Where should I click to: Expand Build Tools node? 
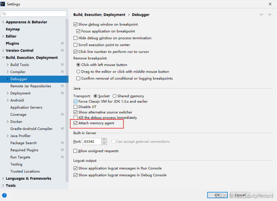[x=8, y=65]
